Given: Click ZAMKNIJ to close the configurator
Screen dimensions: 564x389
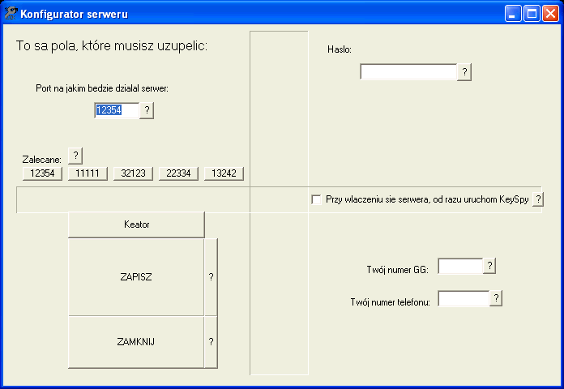Looking at the screenshot, I should [x=136, y=342].
